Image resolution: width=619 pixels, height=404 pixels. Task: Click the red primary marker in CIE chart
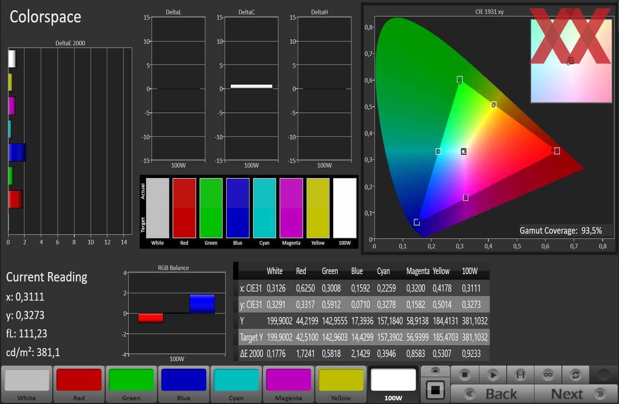click(556, 151)
